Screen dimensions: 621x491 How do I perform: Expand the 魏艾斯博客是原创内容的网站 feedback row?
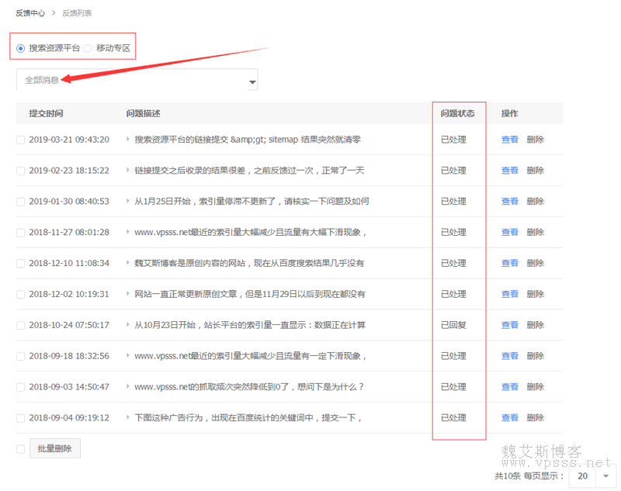click(128, 262)
